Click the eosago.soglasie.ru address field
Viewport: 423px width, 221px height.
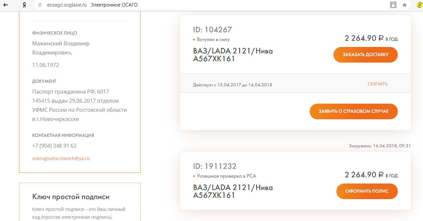(x=67, y=5)
